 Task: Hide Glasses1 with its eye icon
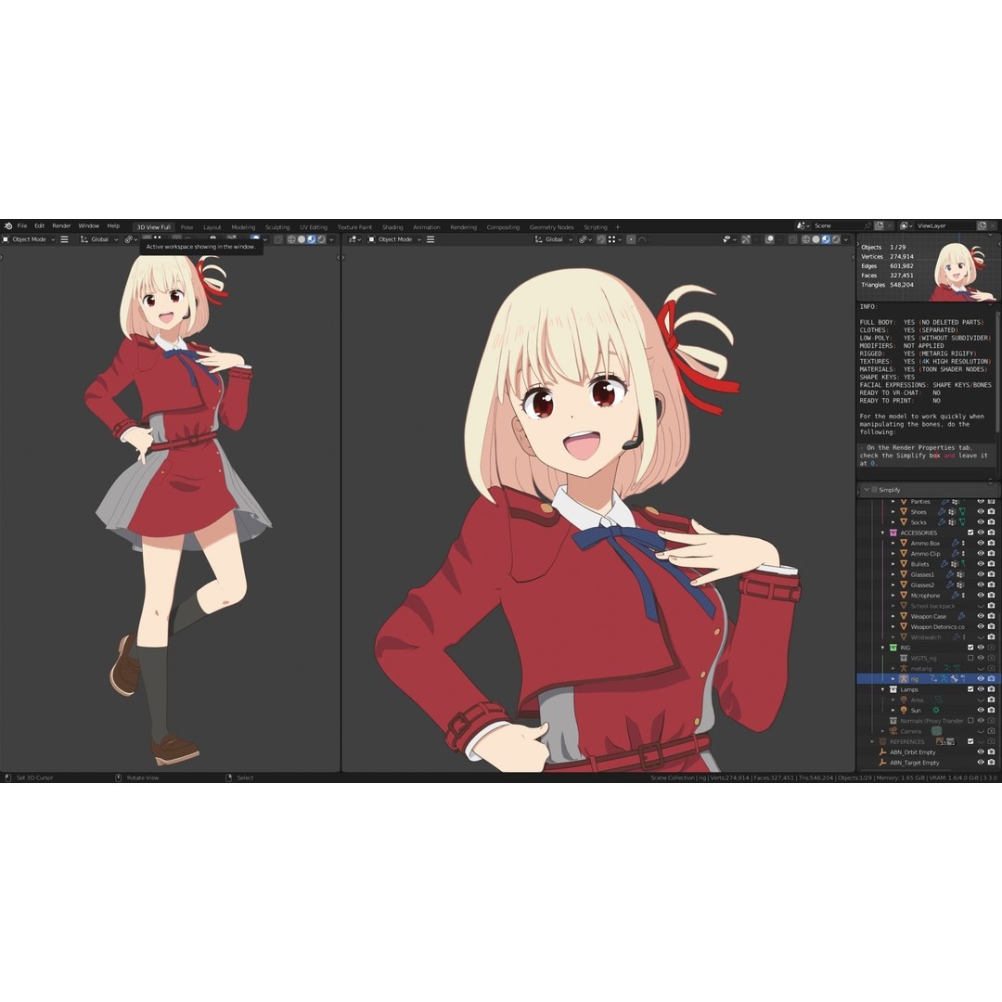tap(981, 574)
